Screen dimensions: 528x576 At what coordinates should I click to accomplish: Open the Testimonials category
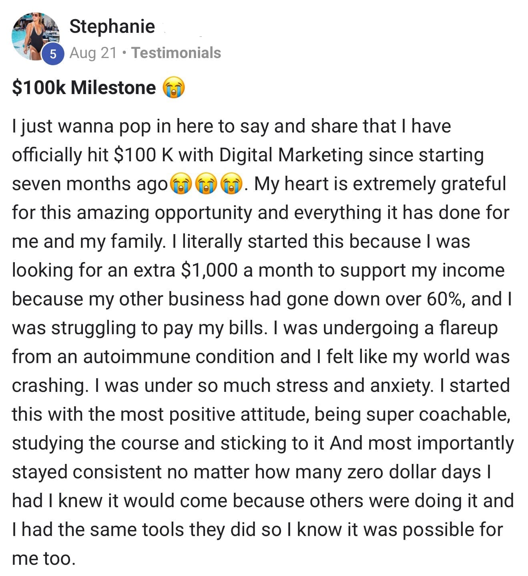click(x=176, y=53)
